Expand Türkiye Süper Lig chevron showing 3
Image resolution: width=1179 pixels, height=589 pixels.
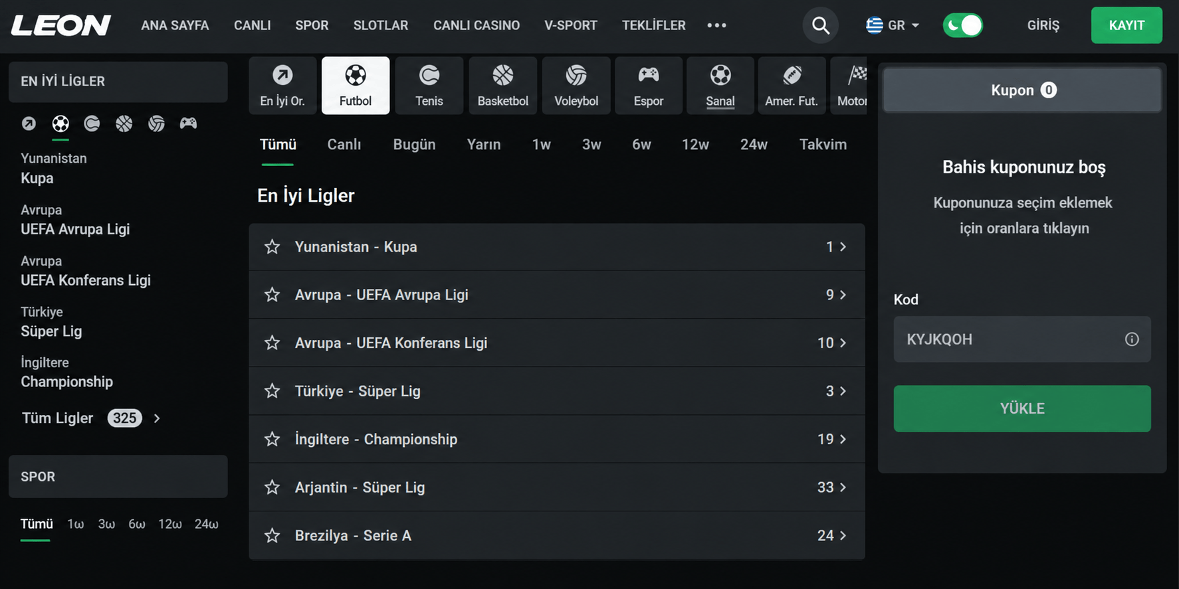(843, 391)
